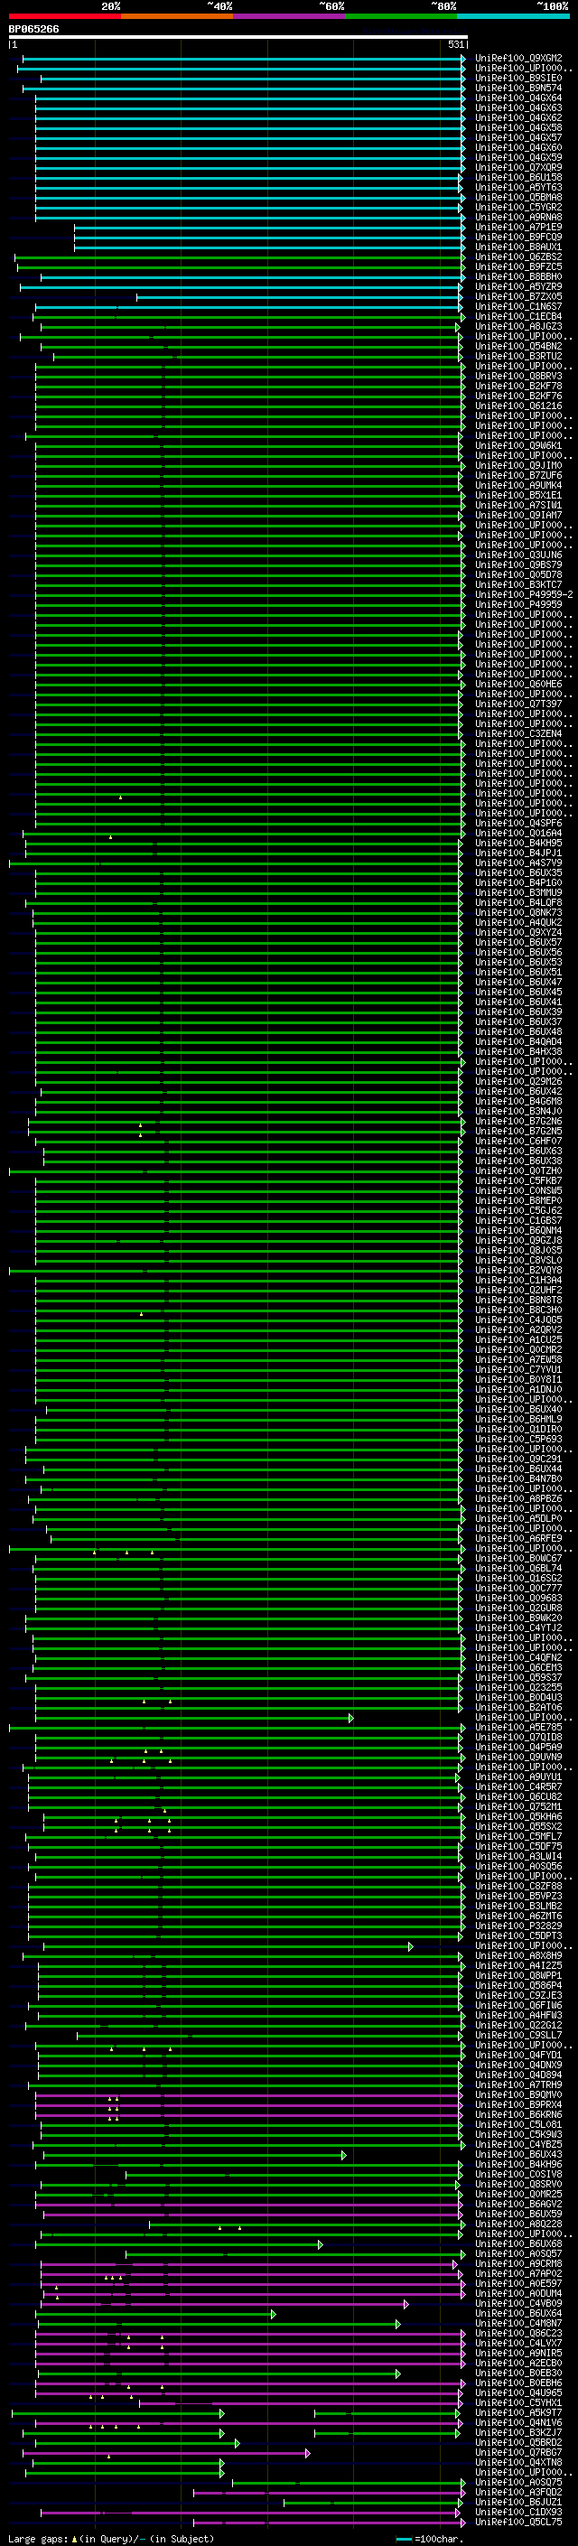Click the cyan ~100% identity legend segment
The width and height of the screenshot is (578, 2546).
[x=513, y=16]
